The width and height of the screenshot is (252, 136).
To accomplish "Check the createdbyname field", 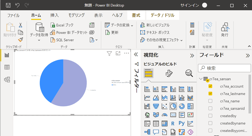I will (x=210, y=123).
